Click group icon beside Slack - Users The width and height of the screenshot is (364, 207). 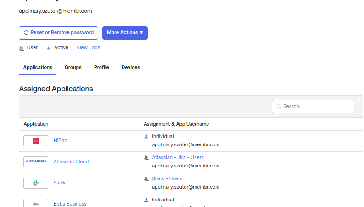(x=146, y=179)
